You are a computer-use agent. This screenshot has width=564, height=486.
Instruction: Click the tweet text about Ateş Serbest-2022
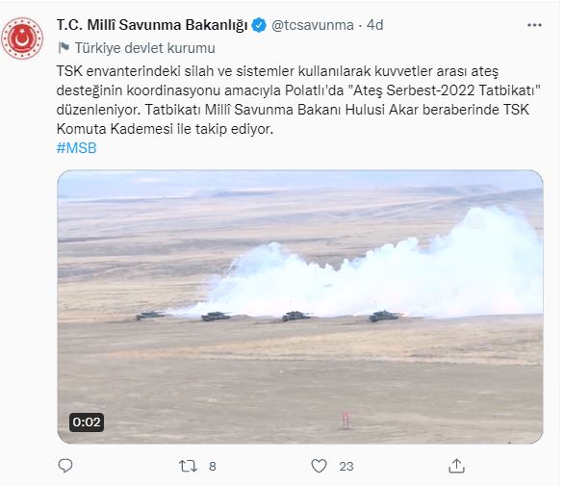click(x=298, y=100)
